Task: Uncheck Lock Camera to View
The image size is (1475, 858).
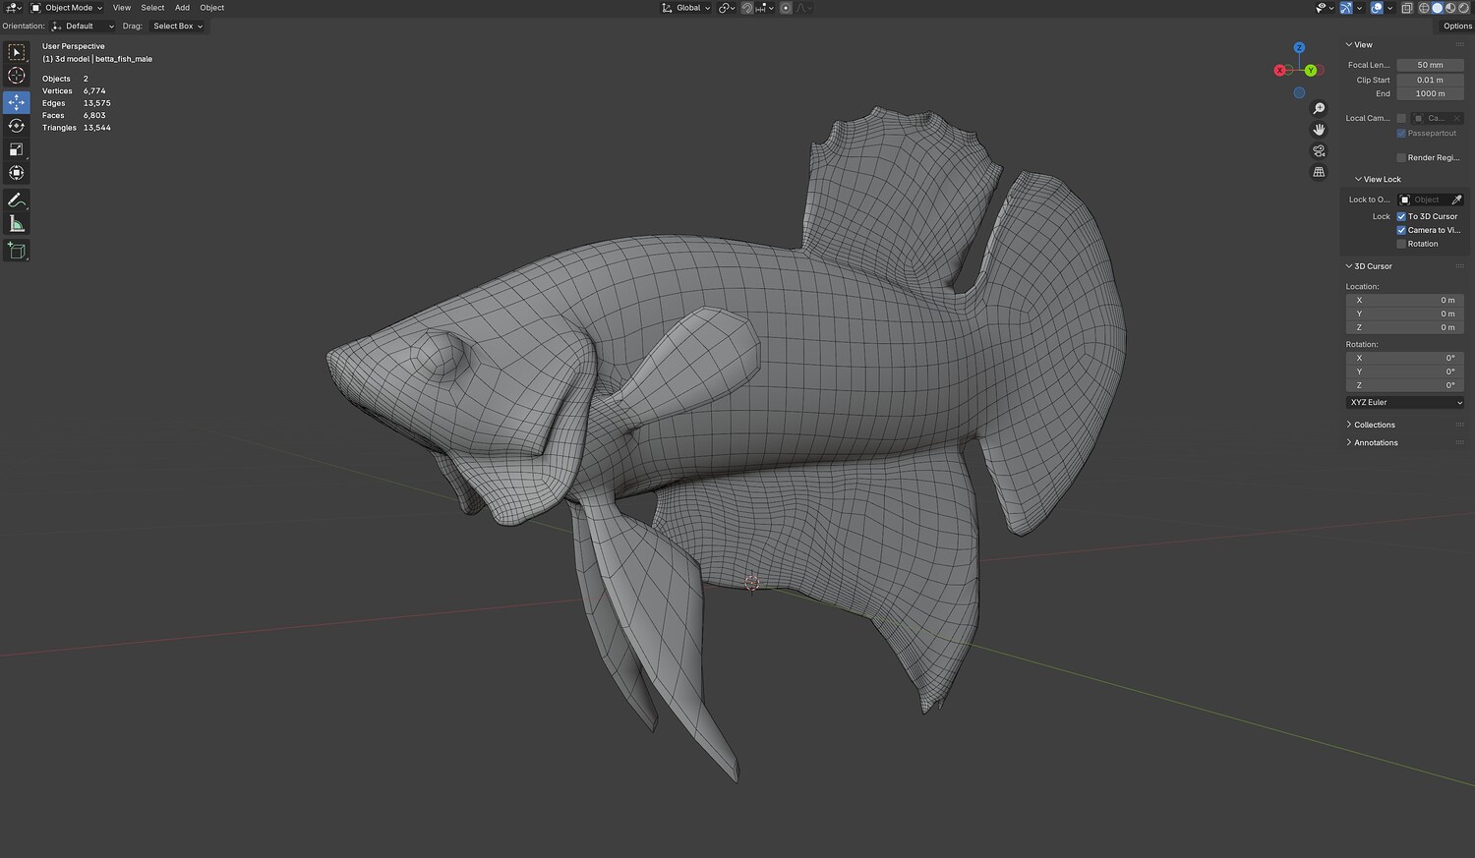Action: tap(1401, 230)
